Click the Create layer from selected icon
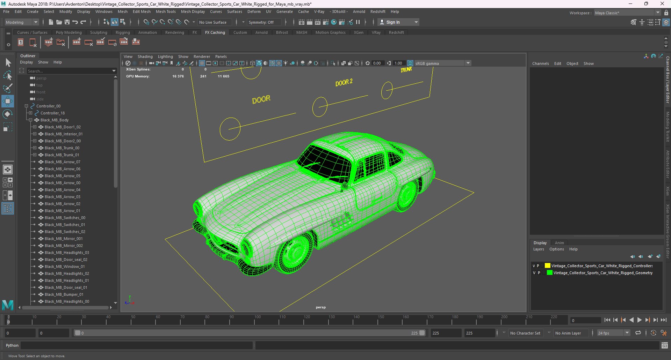Screen dimensions: 671x360 658,256
